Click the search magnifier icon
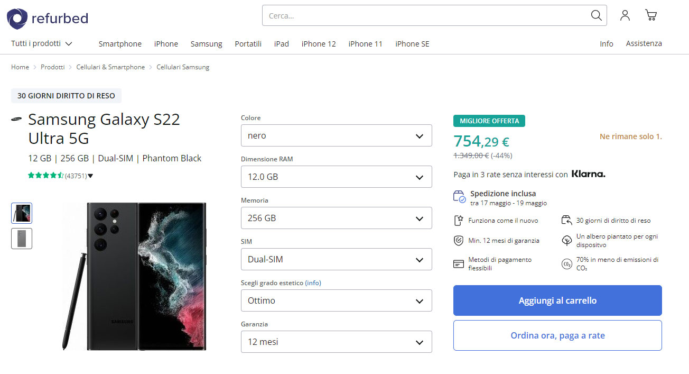689x374 pixels. (x=596, y=15)
